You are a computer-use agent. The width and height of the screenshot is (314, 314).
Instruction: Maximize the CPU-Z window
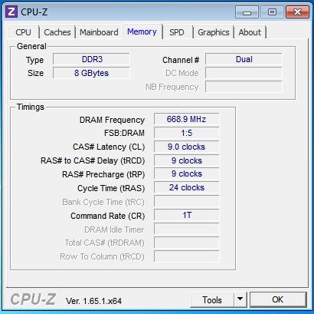tap(272, 12)
